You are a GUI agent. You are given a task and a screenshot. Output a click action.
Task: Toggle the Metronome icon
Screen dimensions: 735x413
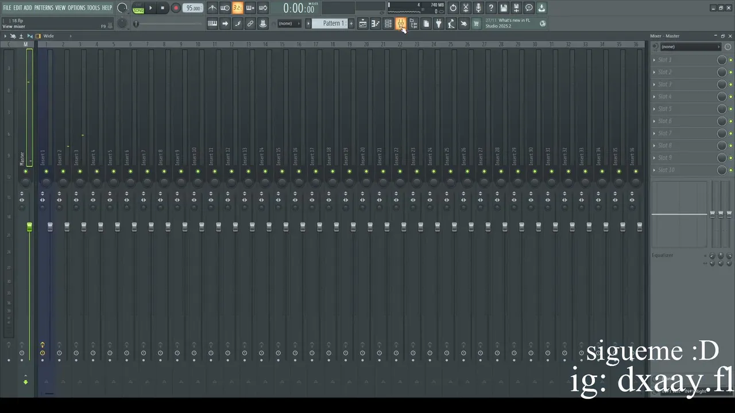pyautogui.click(x=212, y=8)
